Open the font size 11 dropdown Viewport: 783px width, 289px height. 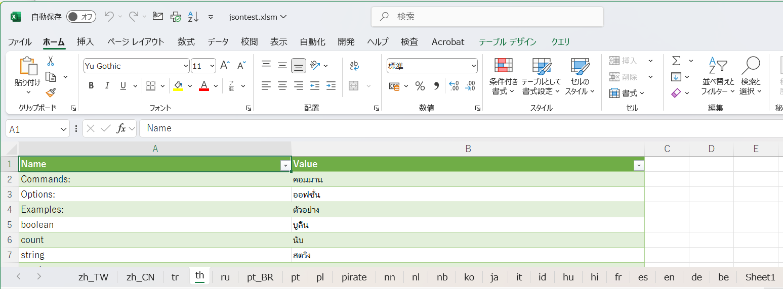coord(212,66)
